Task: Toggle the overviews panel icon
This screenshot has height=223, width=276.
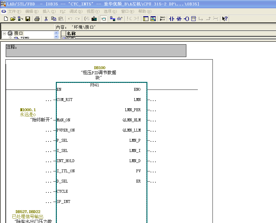Action: (x=146, y=18)
